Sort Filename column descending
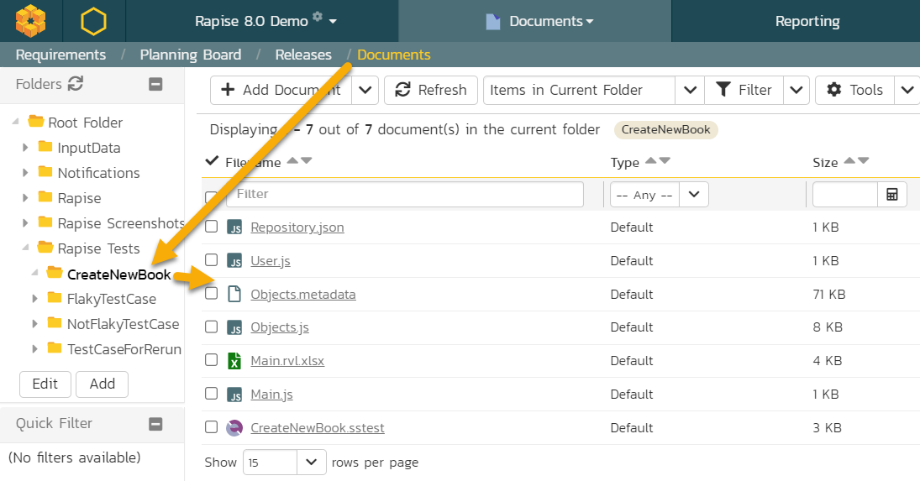The height and width of the screenshot is (481, 920). [307, 160]
